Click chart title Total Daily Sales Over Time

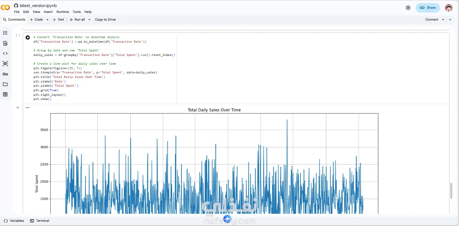(x=214, y=110)
